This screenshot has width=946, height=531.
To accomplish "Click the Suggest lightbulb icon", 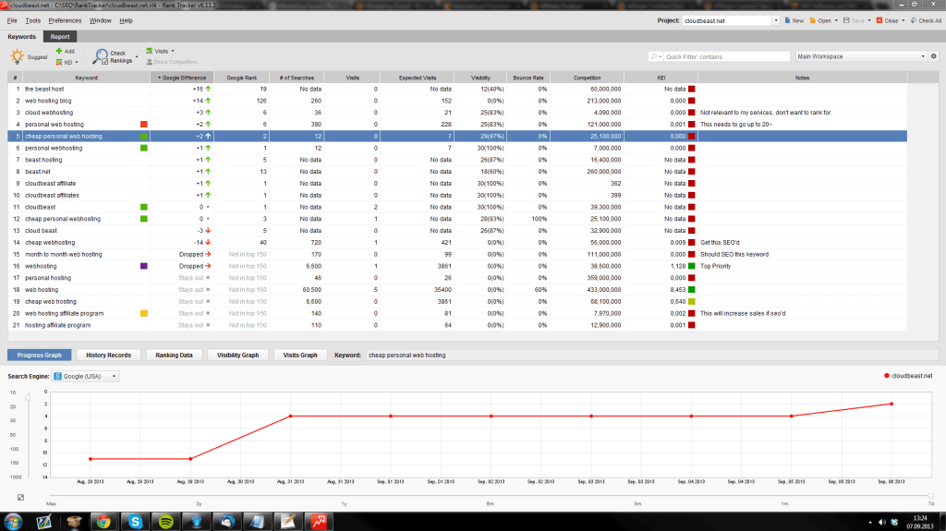I will click(17, 56).
